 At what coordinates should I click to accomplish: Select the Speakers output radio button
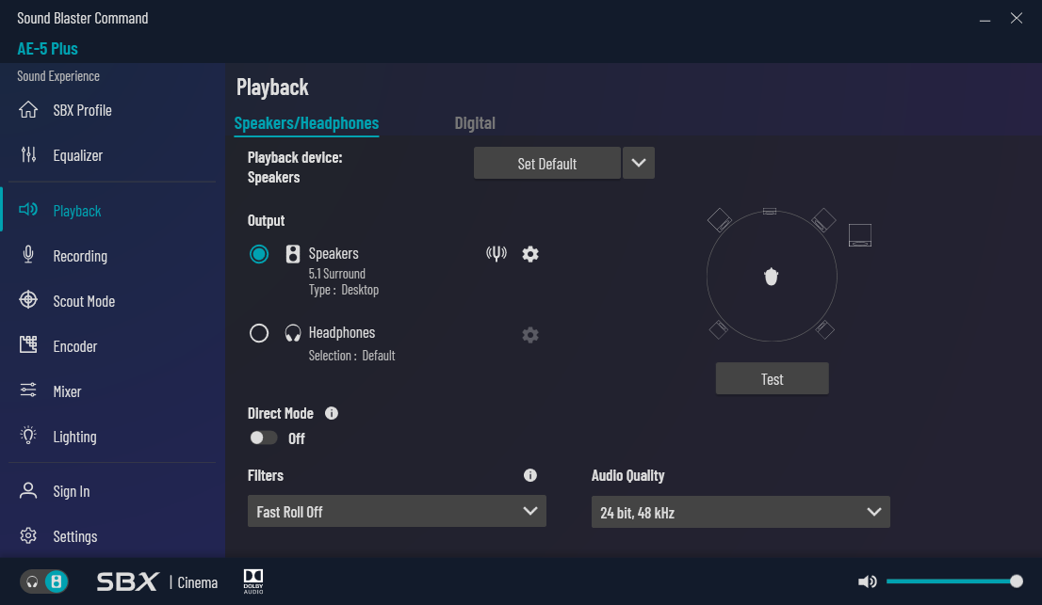click(x=259, y=254)
